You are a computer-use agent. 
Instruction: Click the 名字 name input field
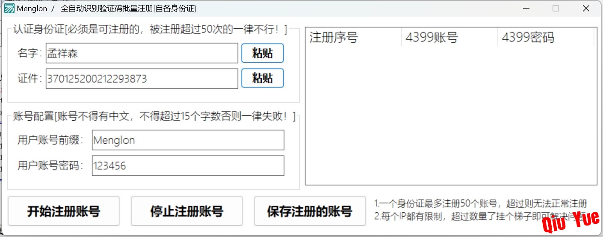coord(142,53)
